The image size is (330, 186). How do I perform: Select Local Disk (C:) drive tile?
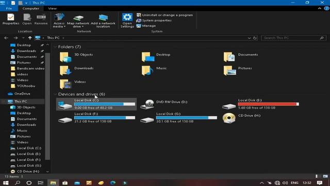coord(96,104)
